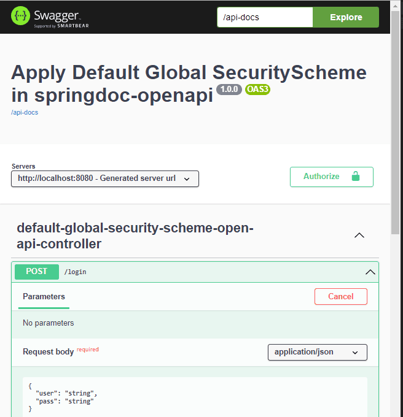Click the Authorize button
The height and width of the screenshot is (417, 403).
(331, 177)
